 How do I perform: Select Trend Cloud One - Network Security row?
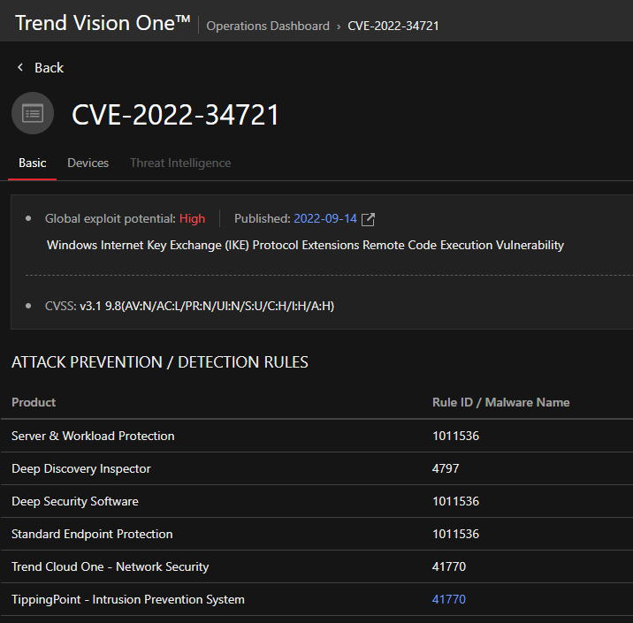click(110, 566)
